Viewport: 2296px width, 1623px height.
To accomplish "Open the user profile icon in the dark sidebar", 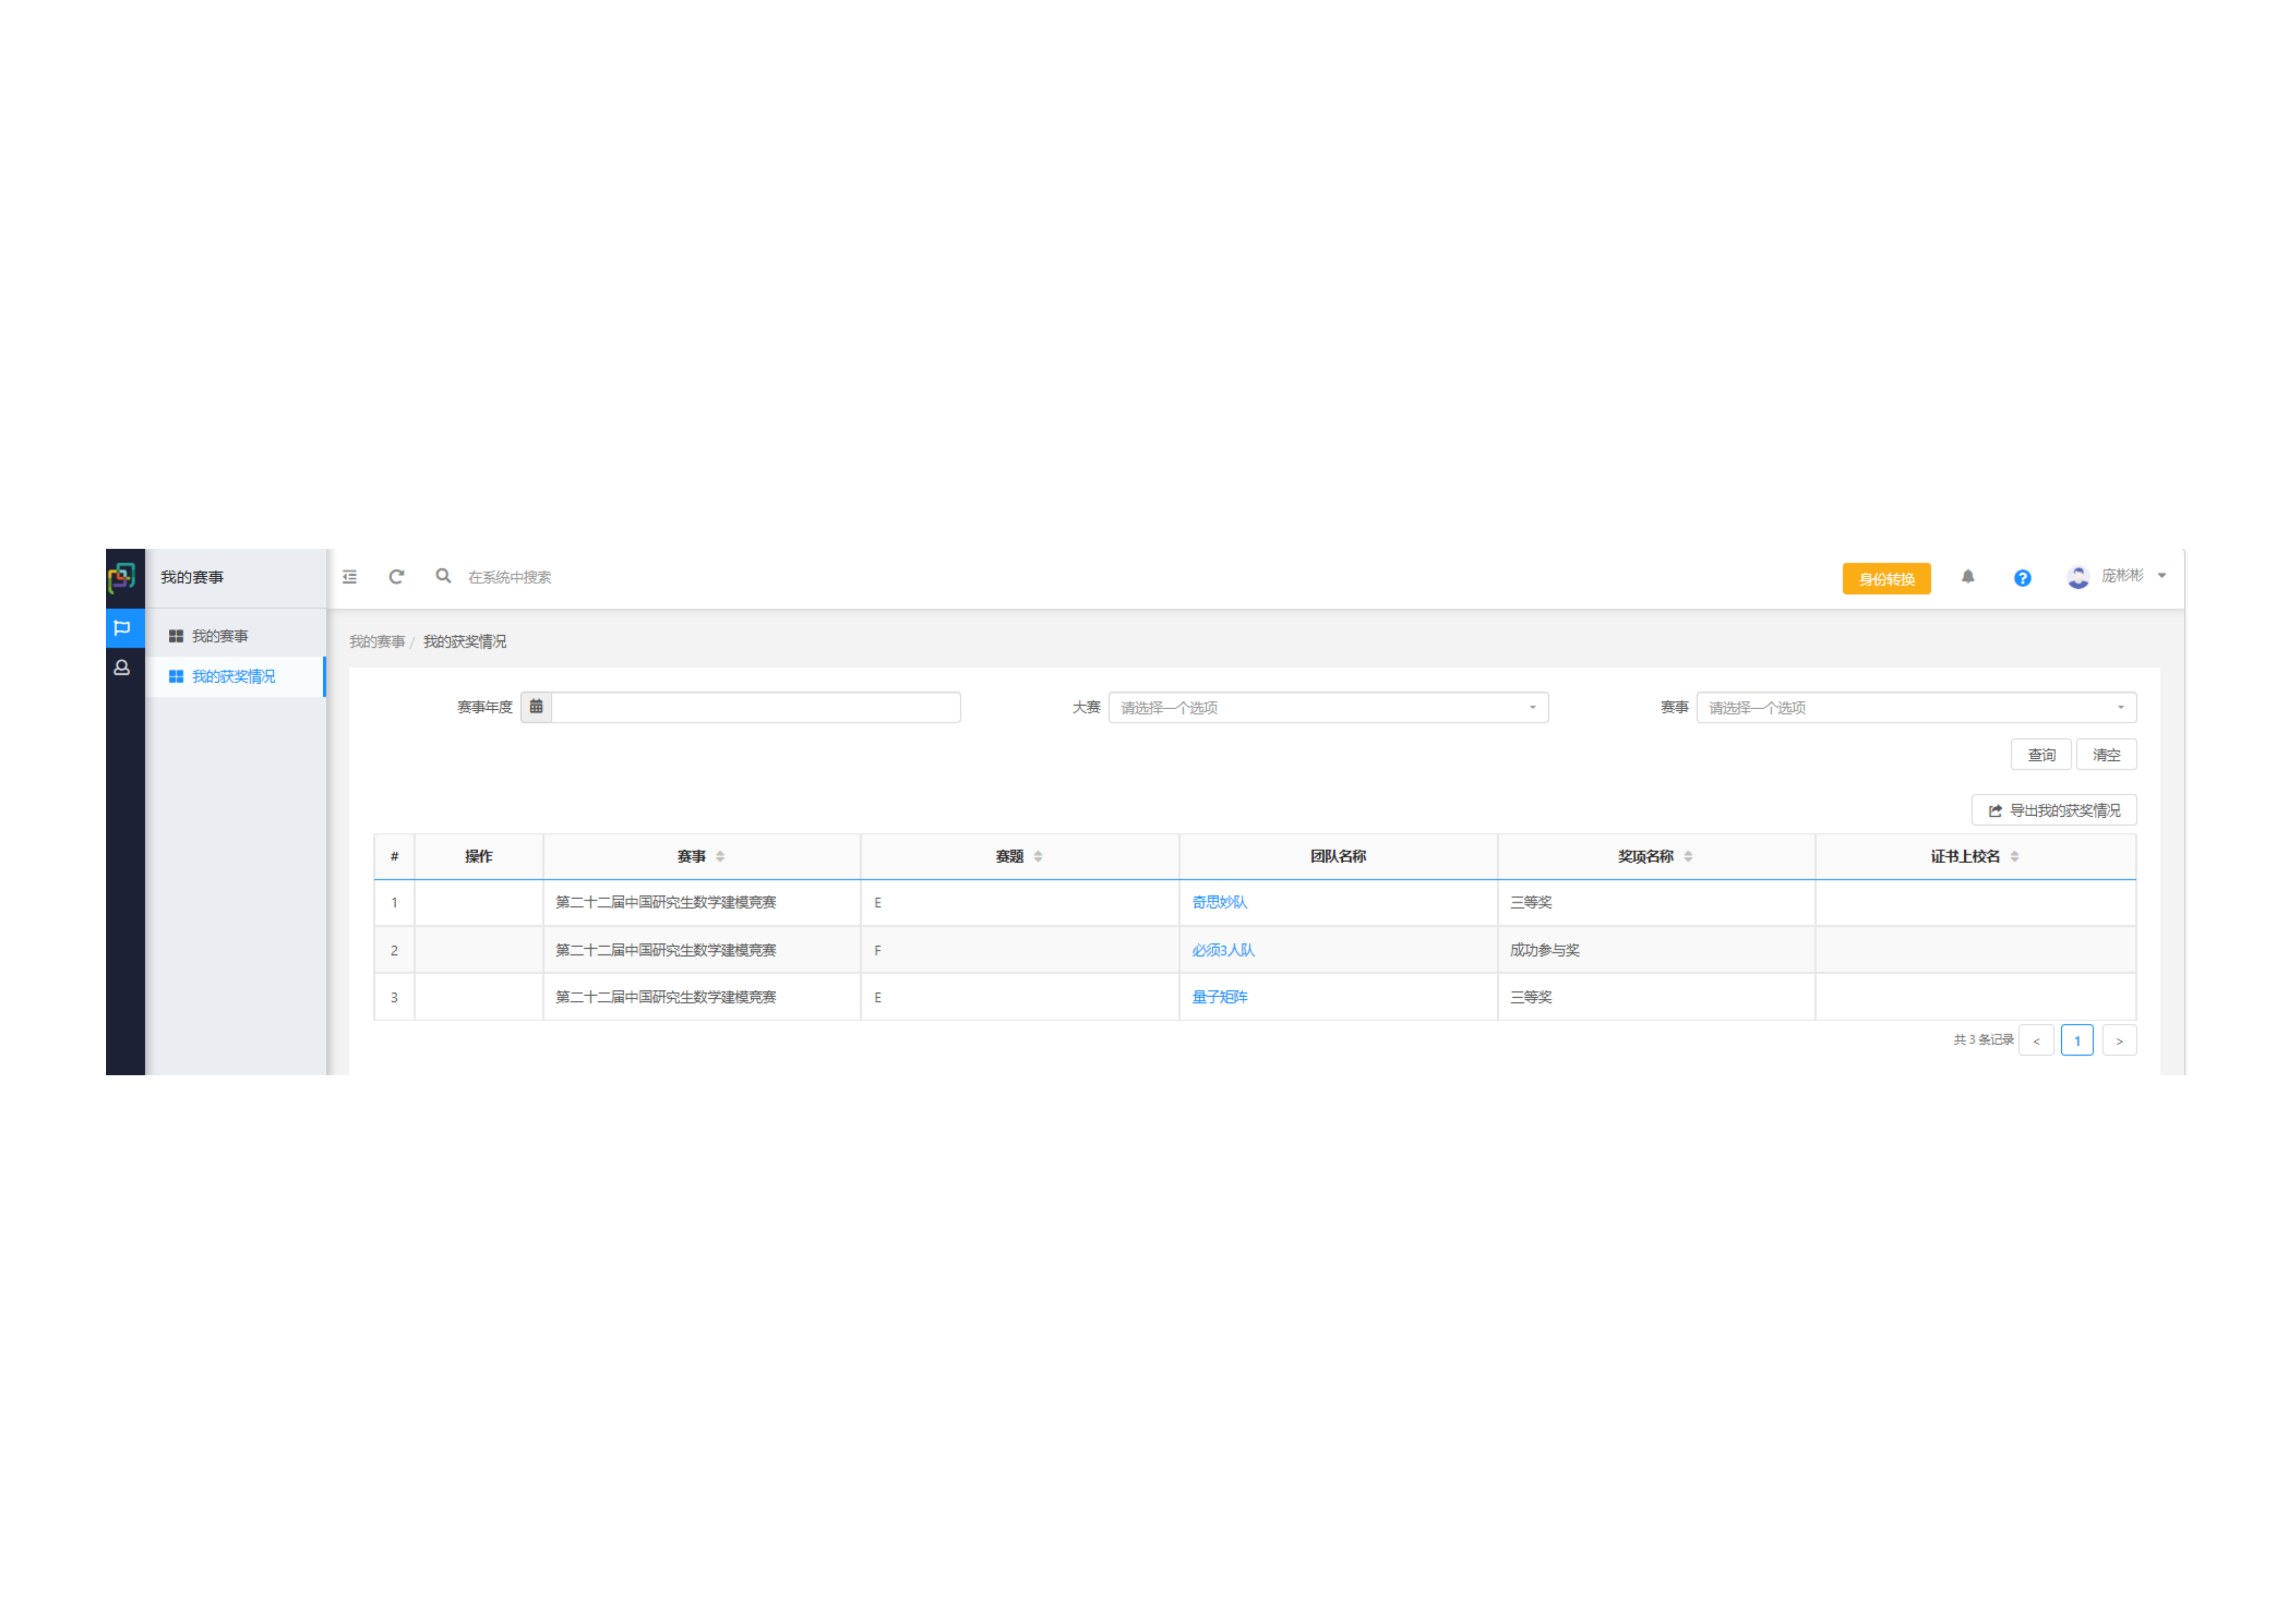I will pos(122,667).
